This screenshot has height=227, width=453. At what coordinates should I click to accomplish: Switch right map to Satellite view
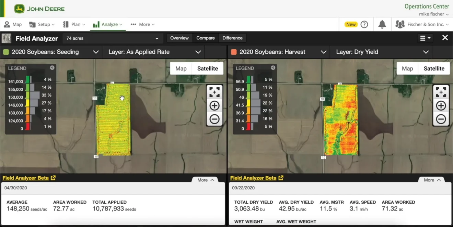pos(434,68)
